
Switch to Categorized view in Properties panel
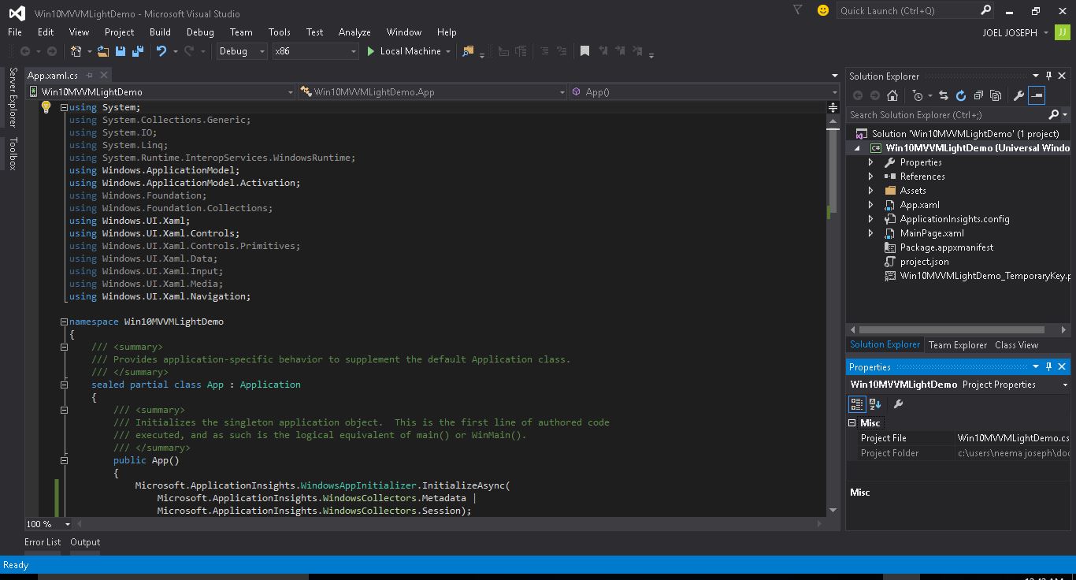tap(857, 403)
